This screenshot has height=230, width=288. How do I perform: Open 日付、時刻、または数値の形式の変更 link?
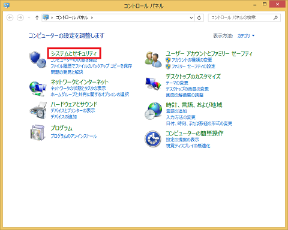coord(199,123)
